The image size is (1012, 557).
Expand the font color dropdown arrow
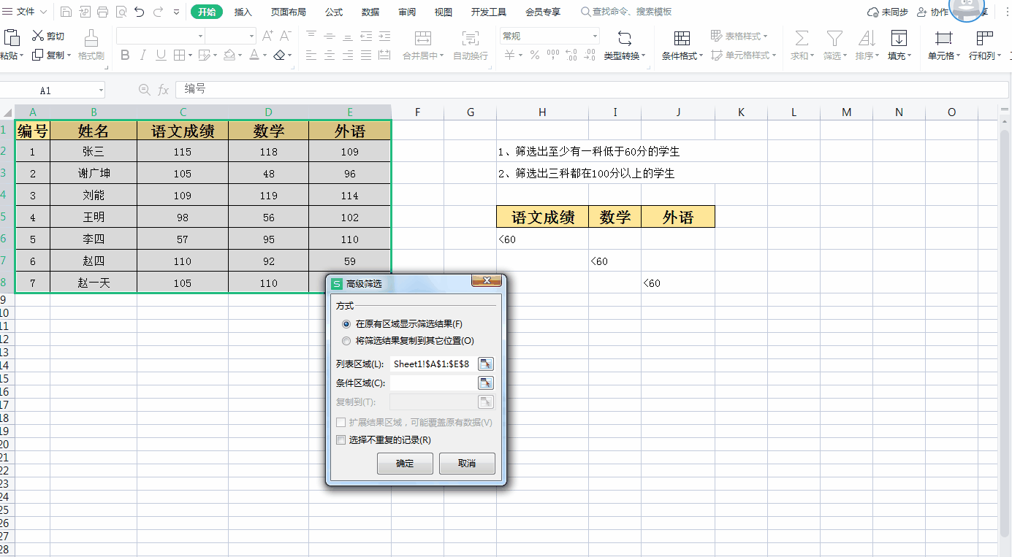click(265, 55)
